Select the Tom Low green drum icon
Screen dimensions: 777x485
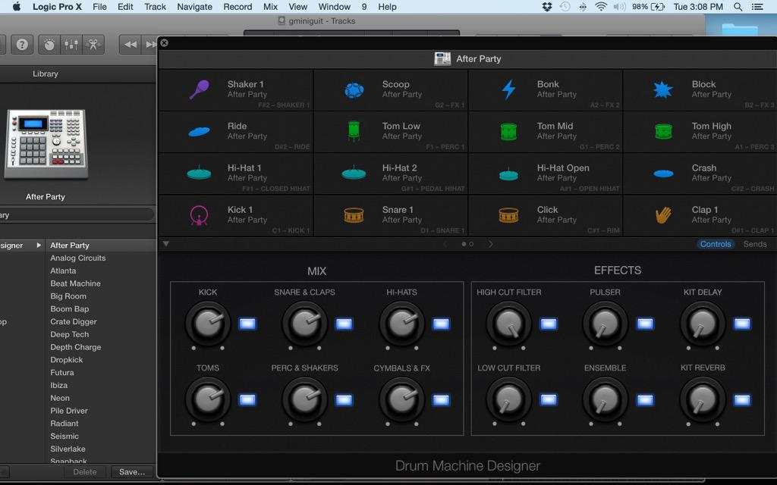click(x=354, y=130)
